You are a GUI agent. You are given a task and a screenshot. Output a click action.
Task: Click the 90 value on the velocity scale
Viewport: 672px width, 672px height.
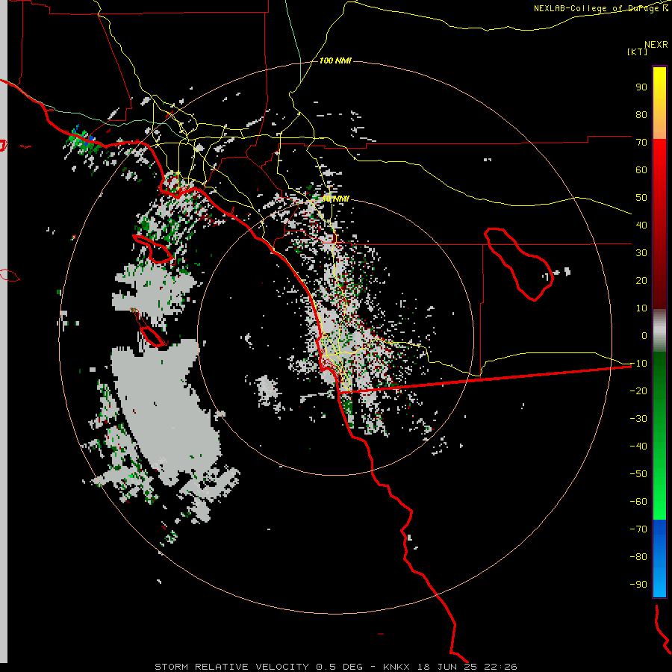click(641, 87)
